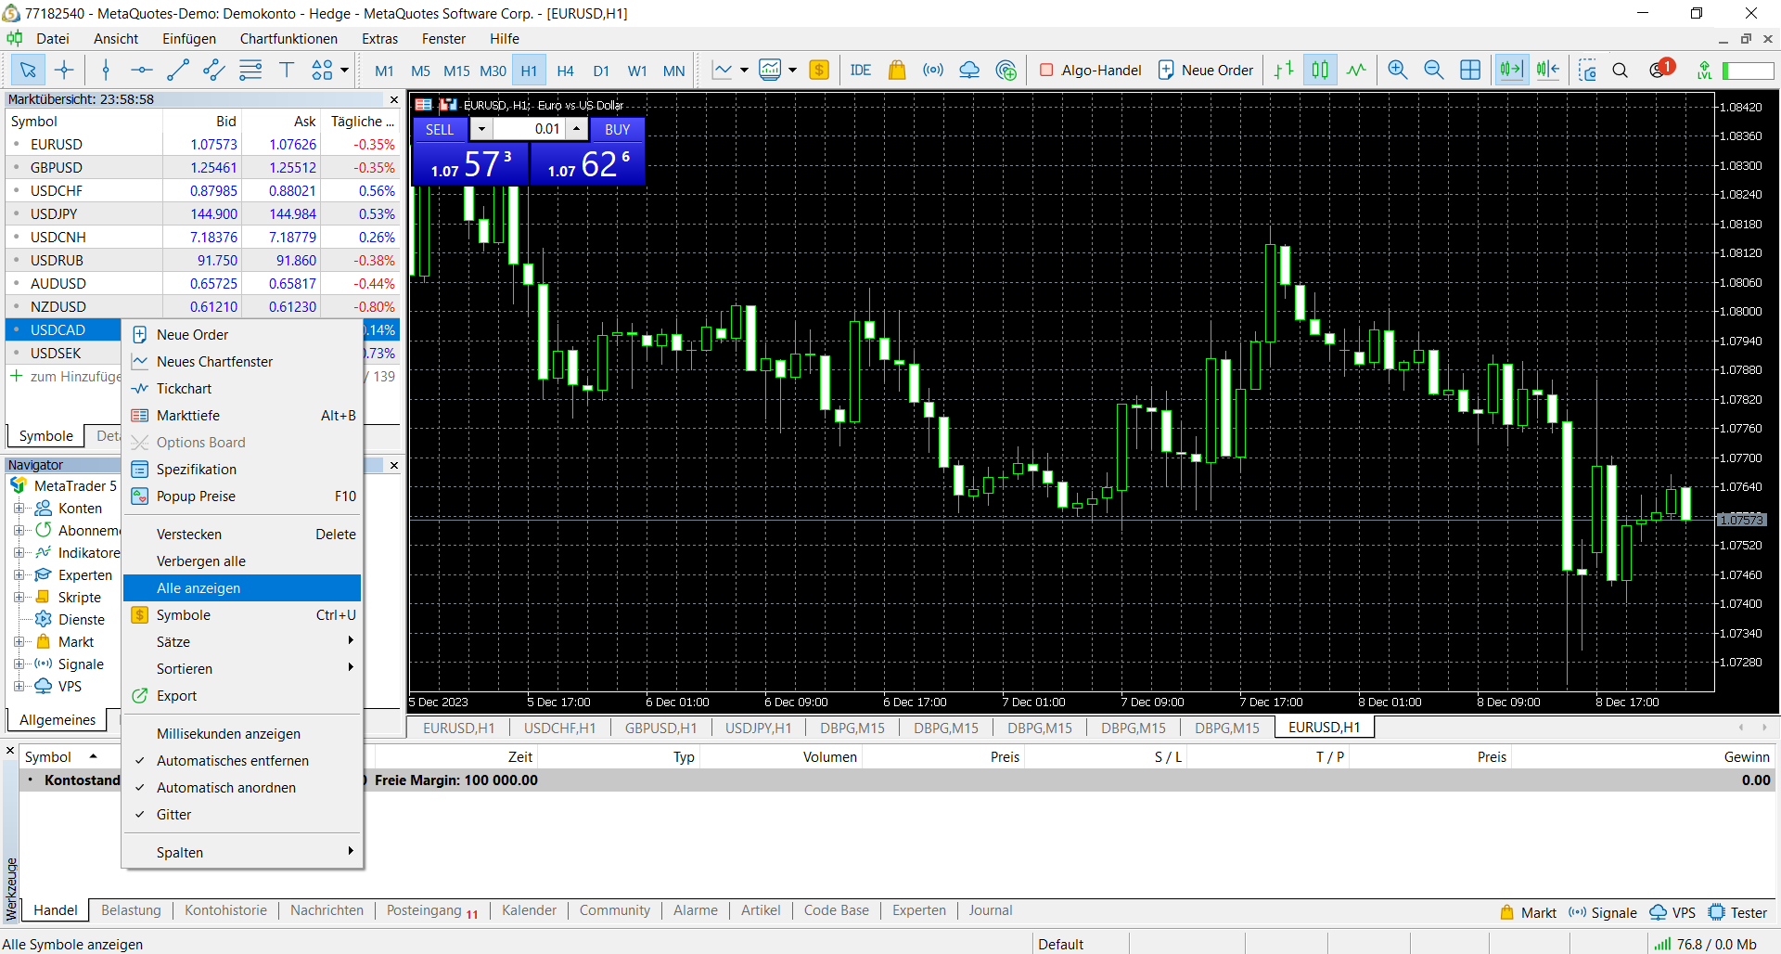Expand the Experten tree node

19,574
